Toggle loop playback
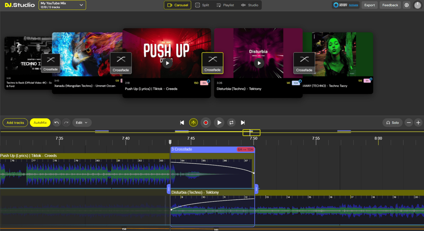The height and width of the screenshot is (231, 424). 231,122
